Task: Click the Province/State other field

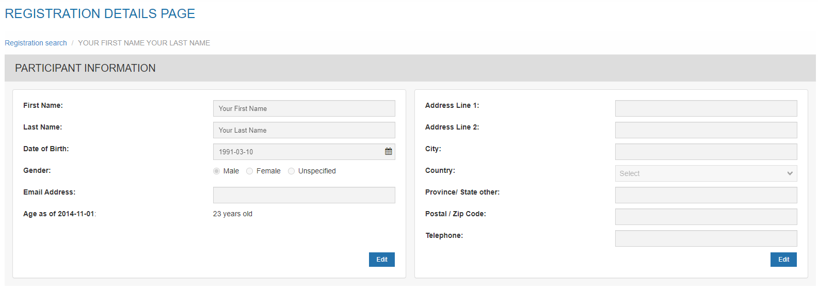Action: point(705,195)
